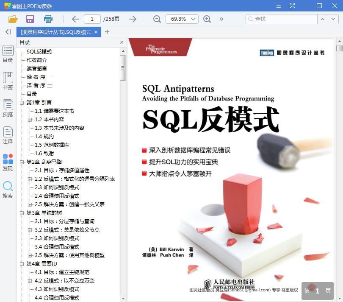Print the document with the printer icon
343x302 pixels.
point(48,19)
